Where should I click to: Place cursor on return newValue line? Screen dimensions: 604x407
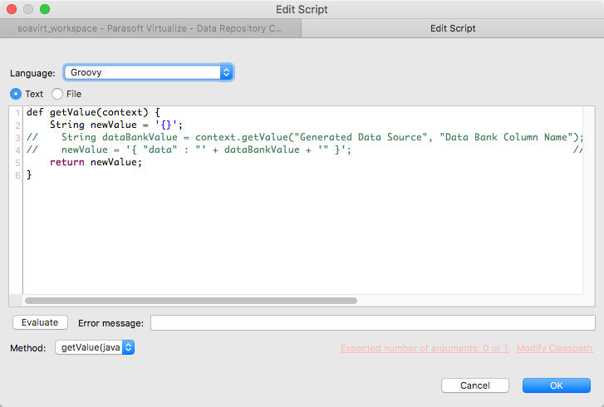(96, 162)
